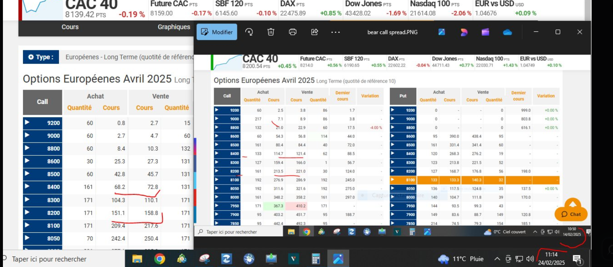Image resolution: width=613 pixels, height=267 pixels.
Task: Click Vente Cours value 158.8 for 8200
Action: [151, 213]
